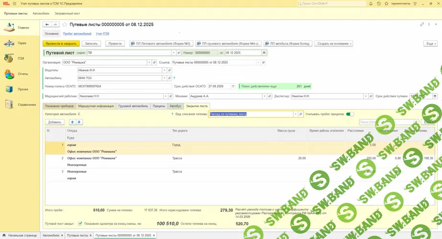
Task: Add document to favorites with star icon
Action: pyautogui.click(x=65, y=24)
